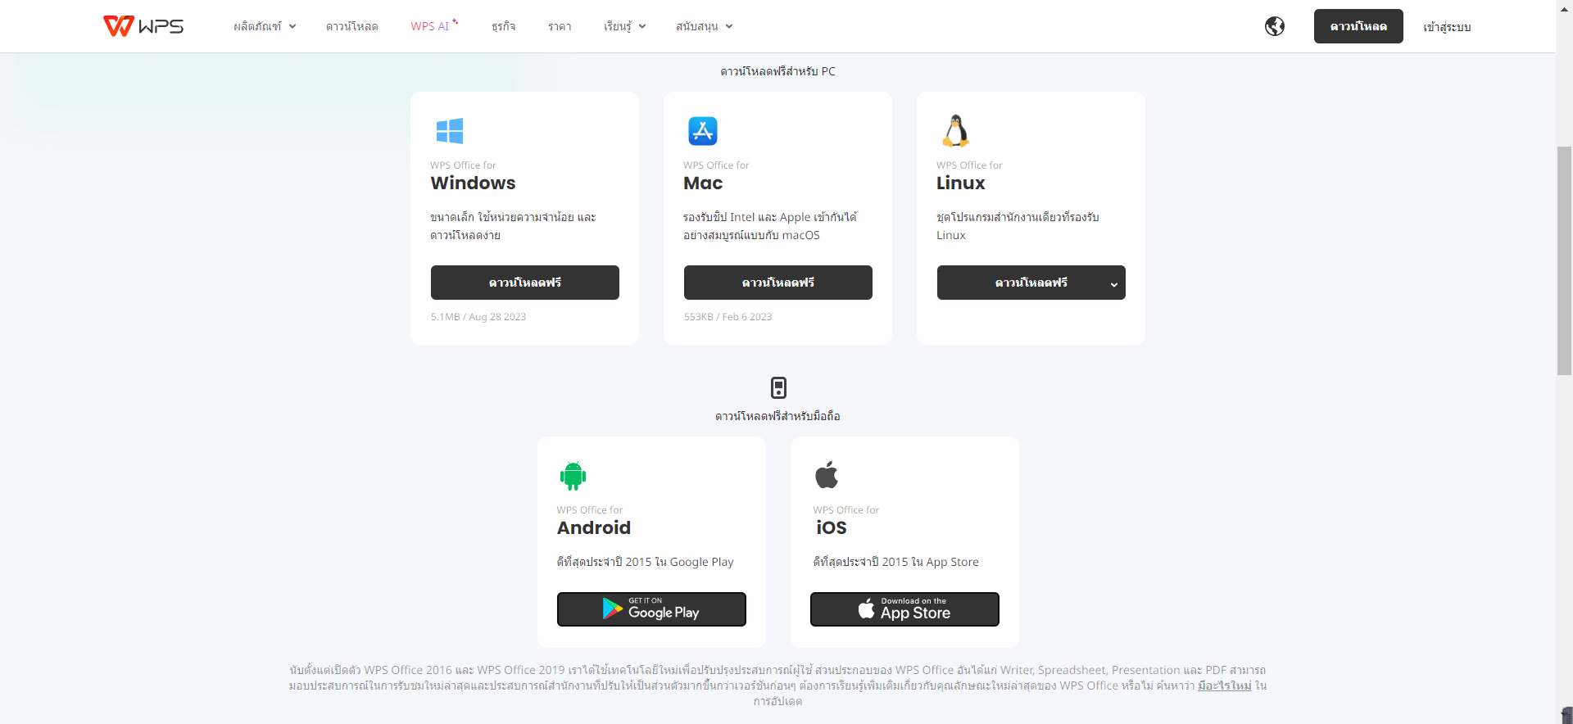1573x724 pixels.
Task: Click the 'ดีที่สุดประจำปี 2015 ใน App Store' text
Action: point(895,562)
